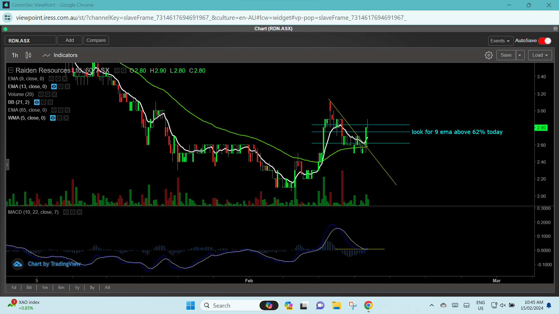
Task: Open settings for MACD (10, 22, close, 7)
Action: (x=72, y=212)
